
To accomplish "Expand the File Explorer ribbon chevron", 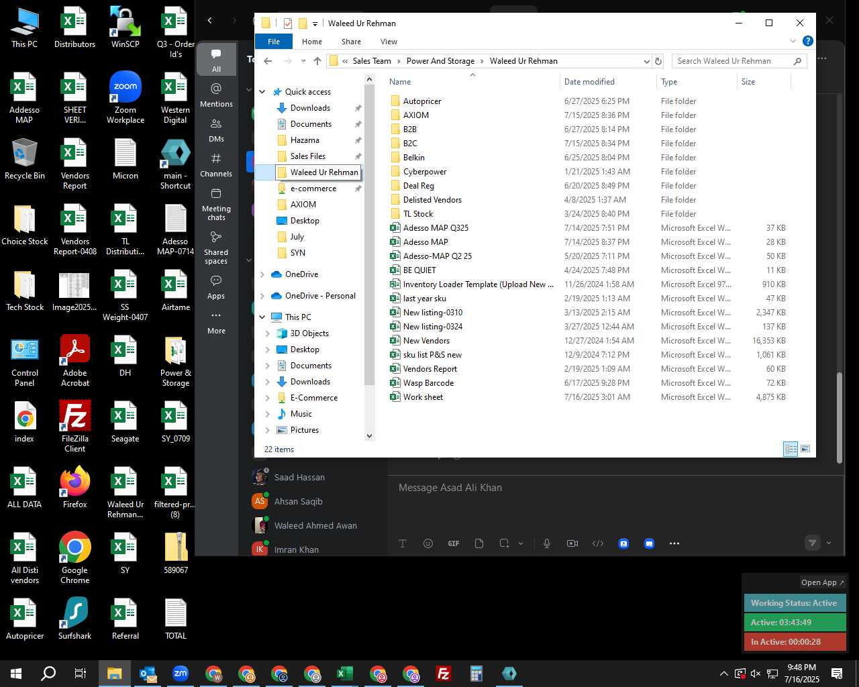I will coord(793,41).
